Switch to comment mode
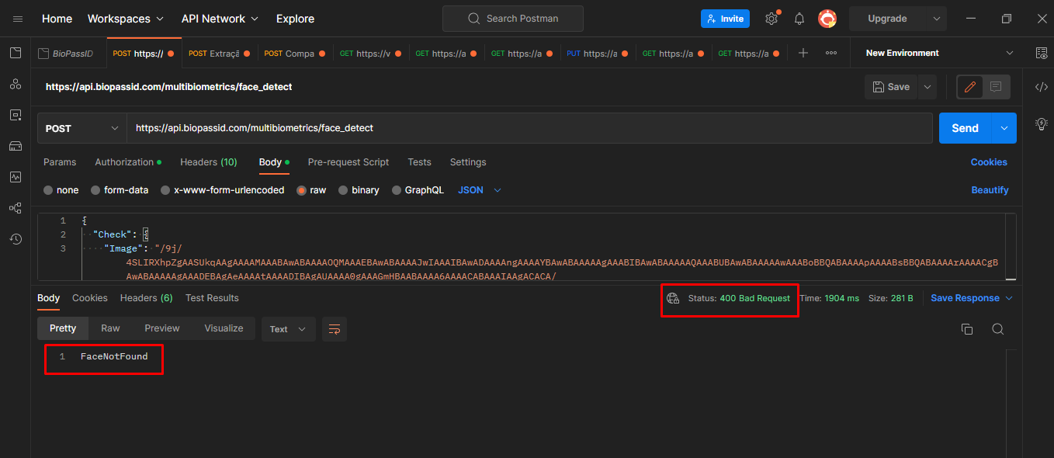 point(996,87)
